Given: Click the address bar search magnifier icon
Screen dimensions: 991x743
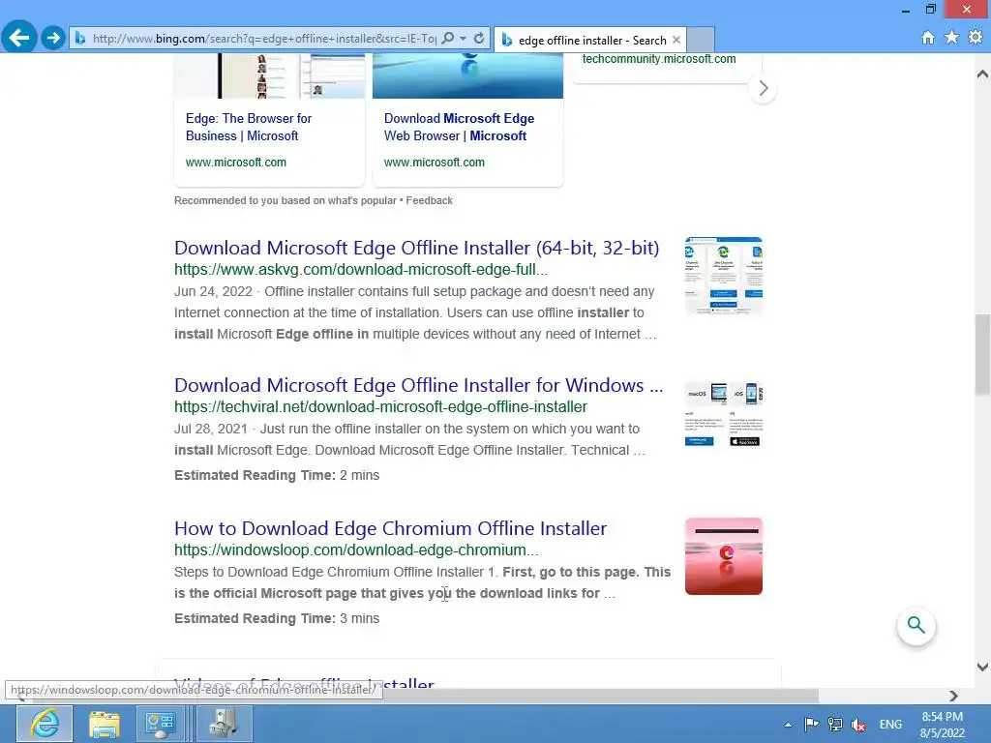Looking at the screenshot, I should 447,38.
